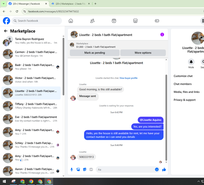This screenshot has height=185, width=204.
Task: Click the chat messages scrollbar thumb
Action: pyautogui.click(x=166, y=117)
